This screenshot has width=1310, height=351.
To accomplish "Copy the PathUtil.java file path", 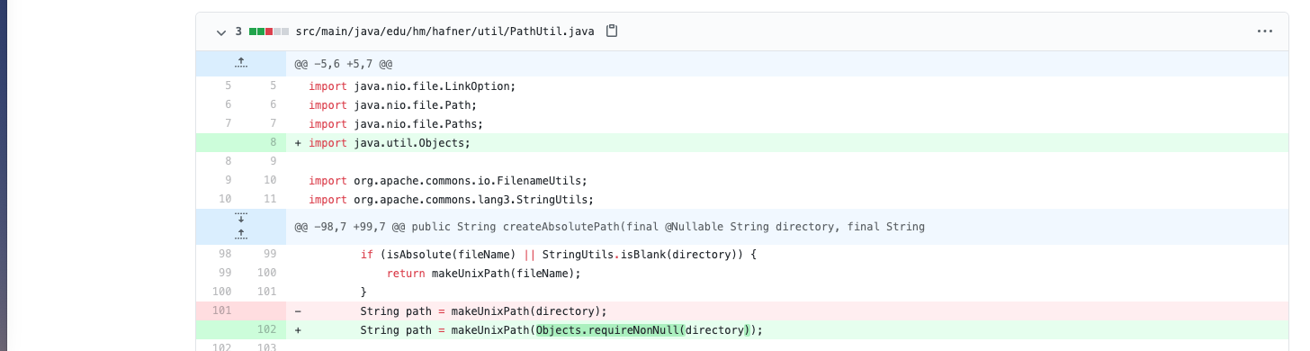I will coord(612,31).
